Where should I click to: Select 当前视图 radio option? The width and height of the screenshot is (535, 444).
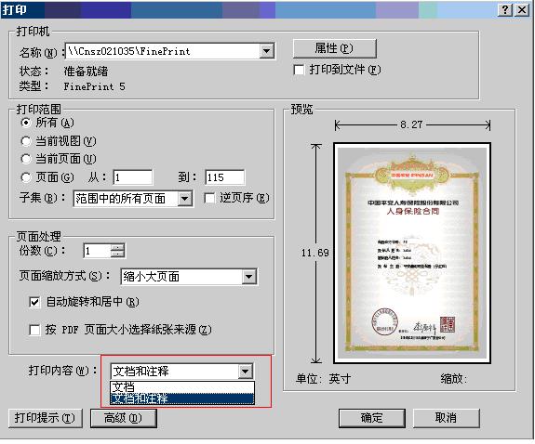point(26,141)
